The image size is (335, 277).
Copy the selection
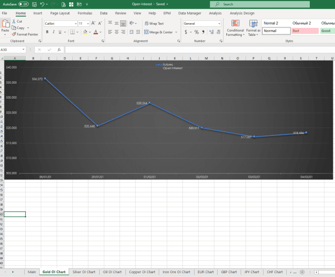[x=18, y=28]
